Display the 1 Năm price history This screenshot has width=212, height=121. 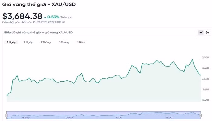tap(81, 42)
